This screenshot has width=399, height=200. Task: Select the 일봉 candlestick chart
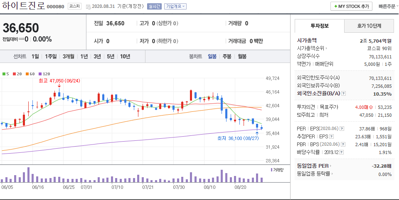pos(212,56)
